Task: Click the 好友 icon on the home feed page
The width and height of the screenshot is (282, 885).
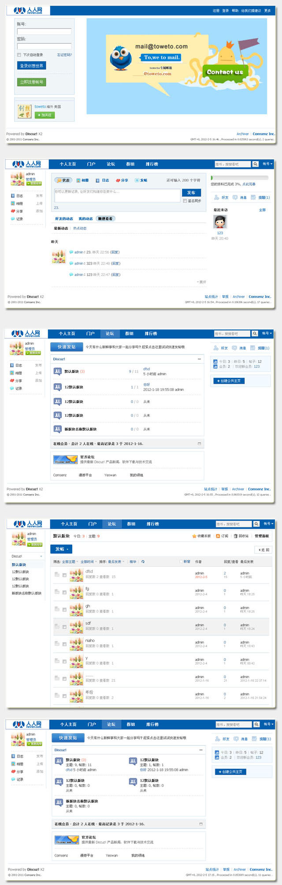Action: [x=216, y=198]
